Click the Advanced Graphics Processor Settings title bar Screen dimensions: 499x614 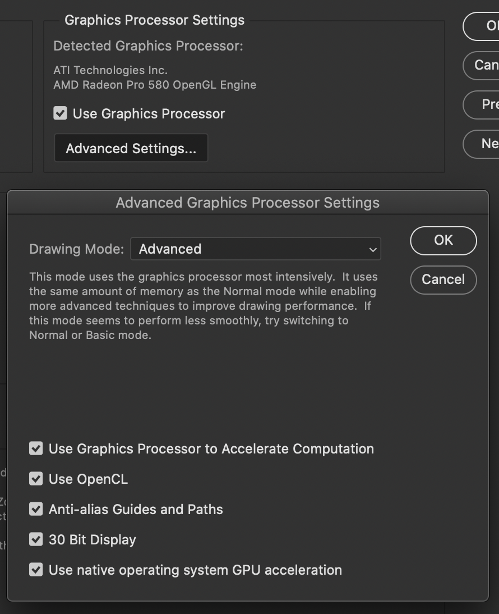(x=247, y=203)
